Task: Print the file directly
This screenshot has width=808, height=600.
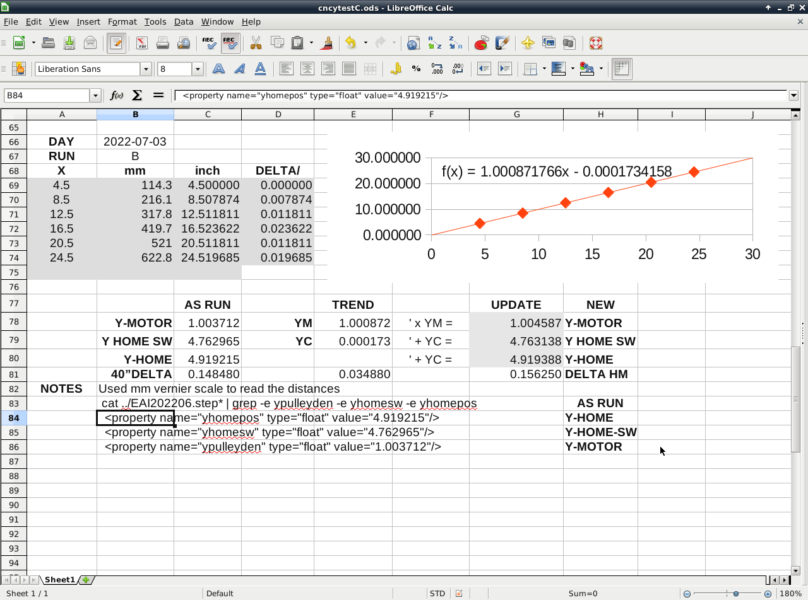Action: click(x=163, y=43)
